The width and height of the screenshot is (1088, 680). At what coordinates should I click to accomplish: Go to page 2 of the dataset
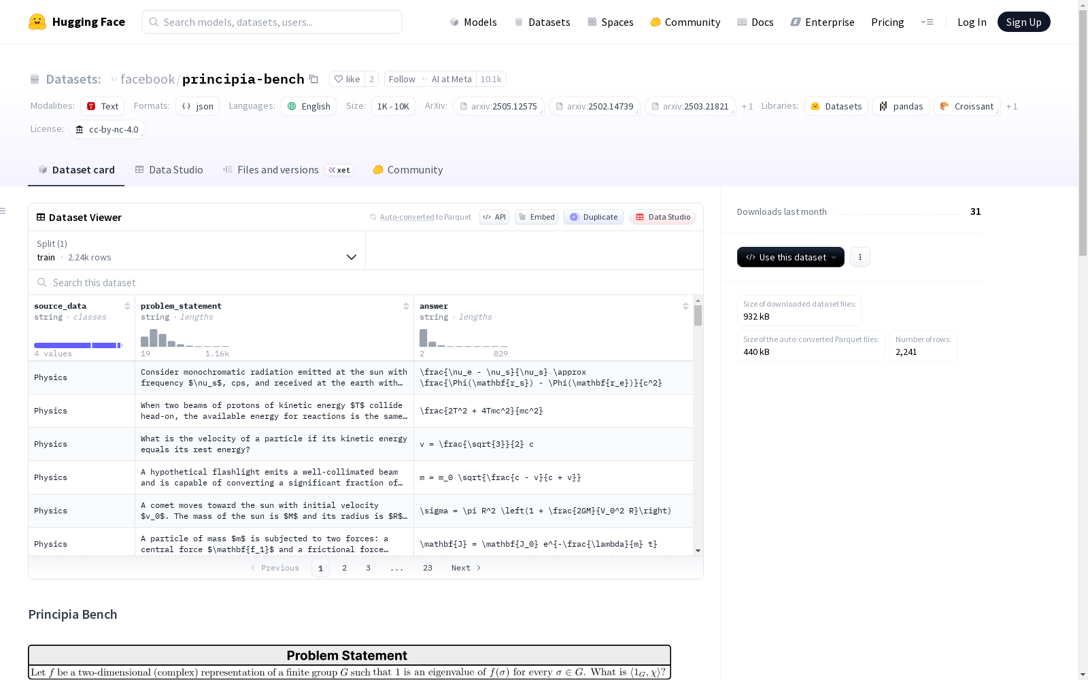pyautogui.click(x=344, y=568)
